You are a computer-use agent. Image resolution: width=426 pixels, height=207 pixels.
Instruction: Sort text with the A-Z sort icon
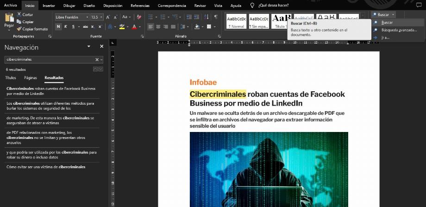pyautogui.click(x=206, y=17)
